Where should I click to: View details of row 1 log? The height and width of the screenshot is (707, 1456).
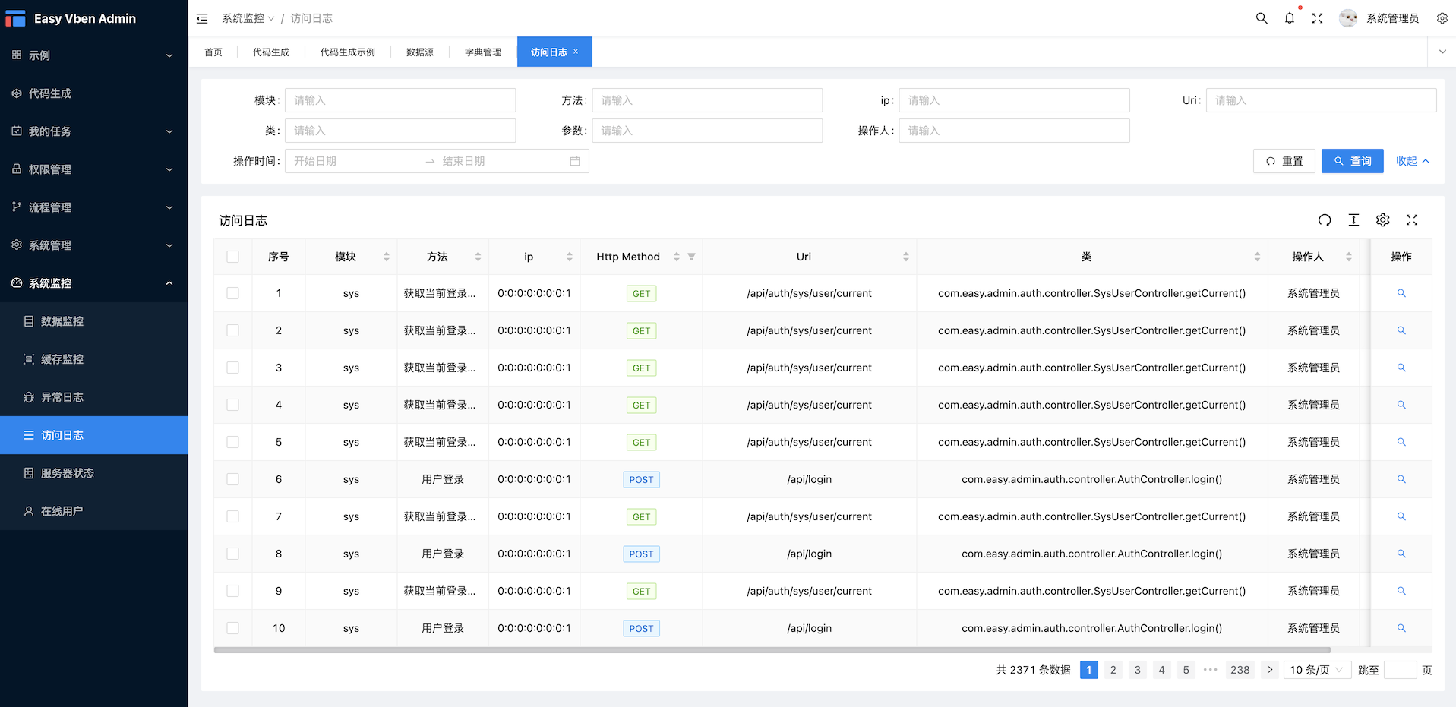pyautogui.click(x=1401, y=293)
